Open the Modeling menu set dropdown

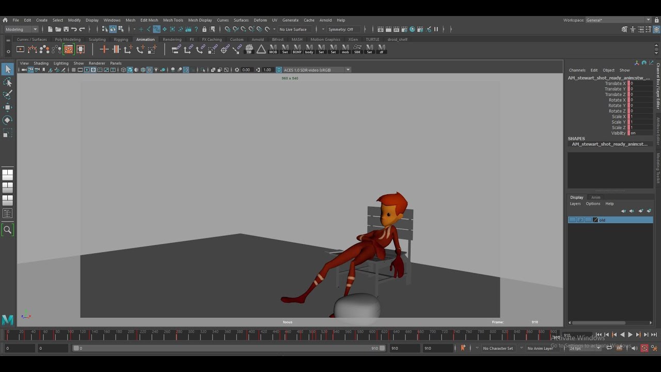coord(21,29)
